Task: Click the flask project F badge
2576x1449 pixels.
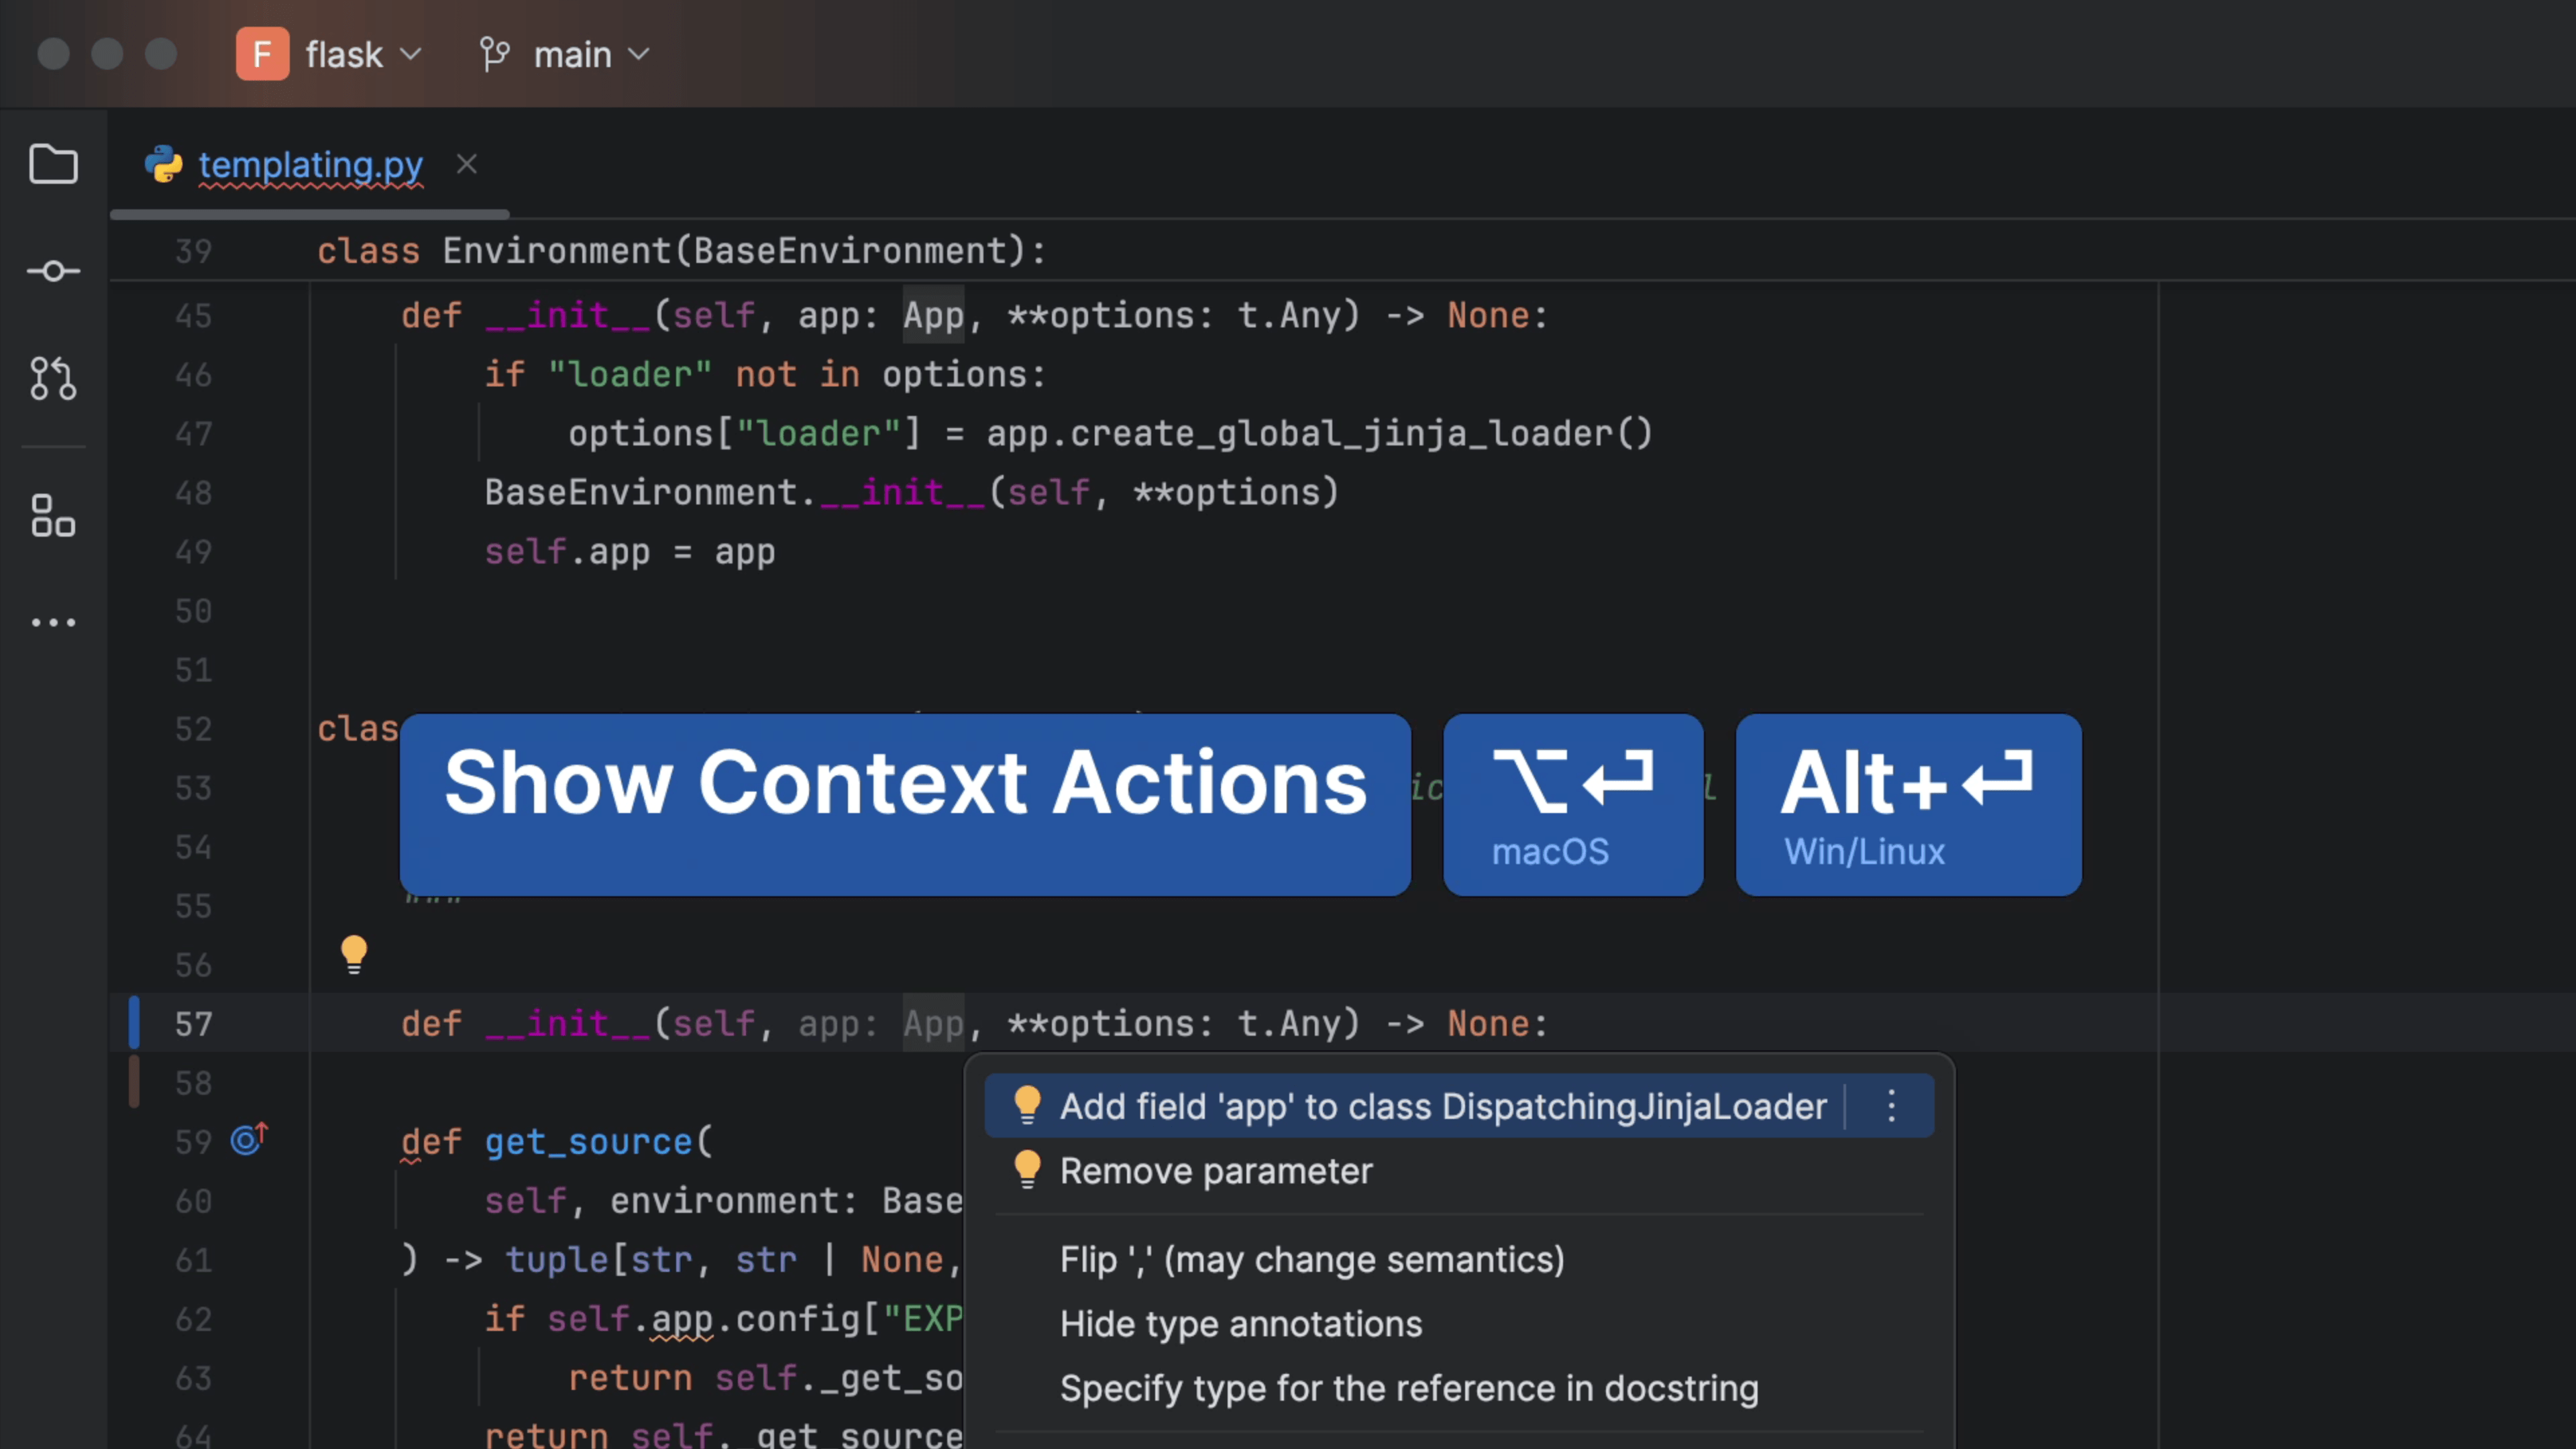Action: (262, 54)
